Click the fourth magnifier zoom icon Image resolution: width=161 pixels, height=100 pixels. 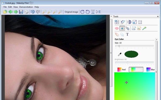pyautogui.click(x=60, y=12)
